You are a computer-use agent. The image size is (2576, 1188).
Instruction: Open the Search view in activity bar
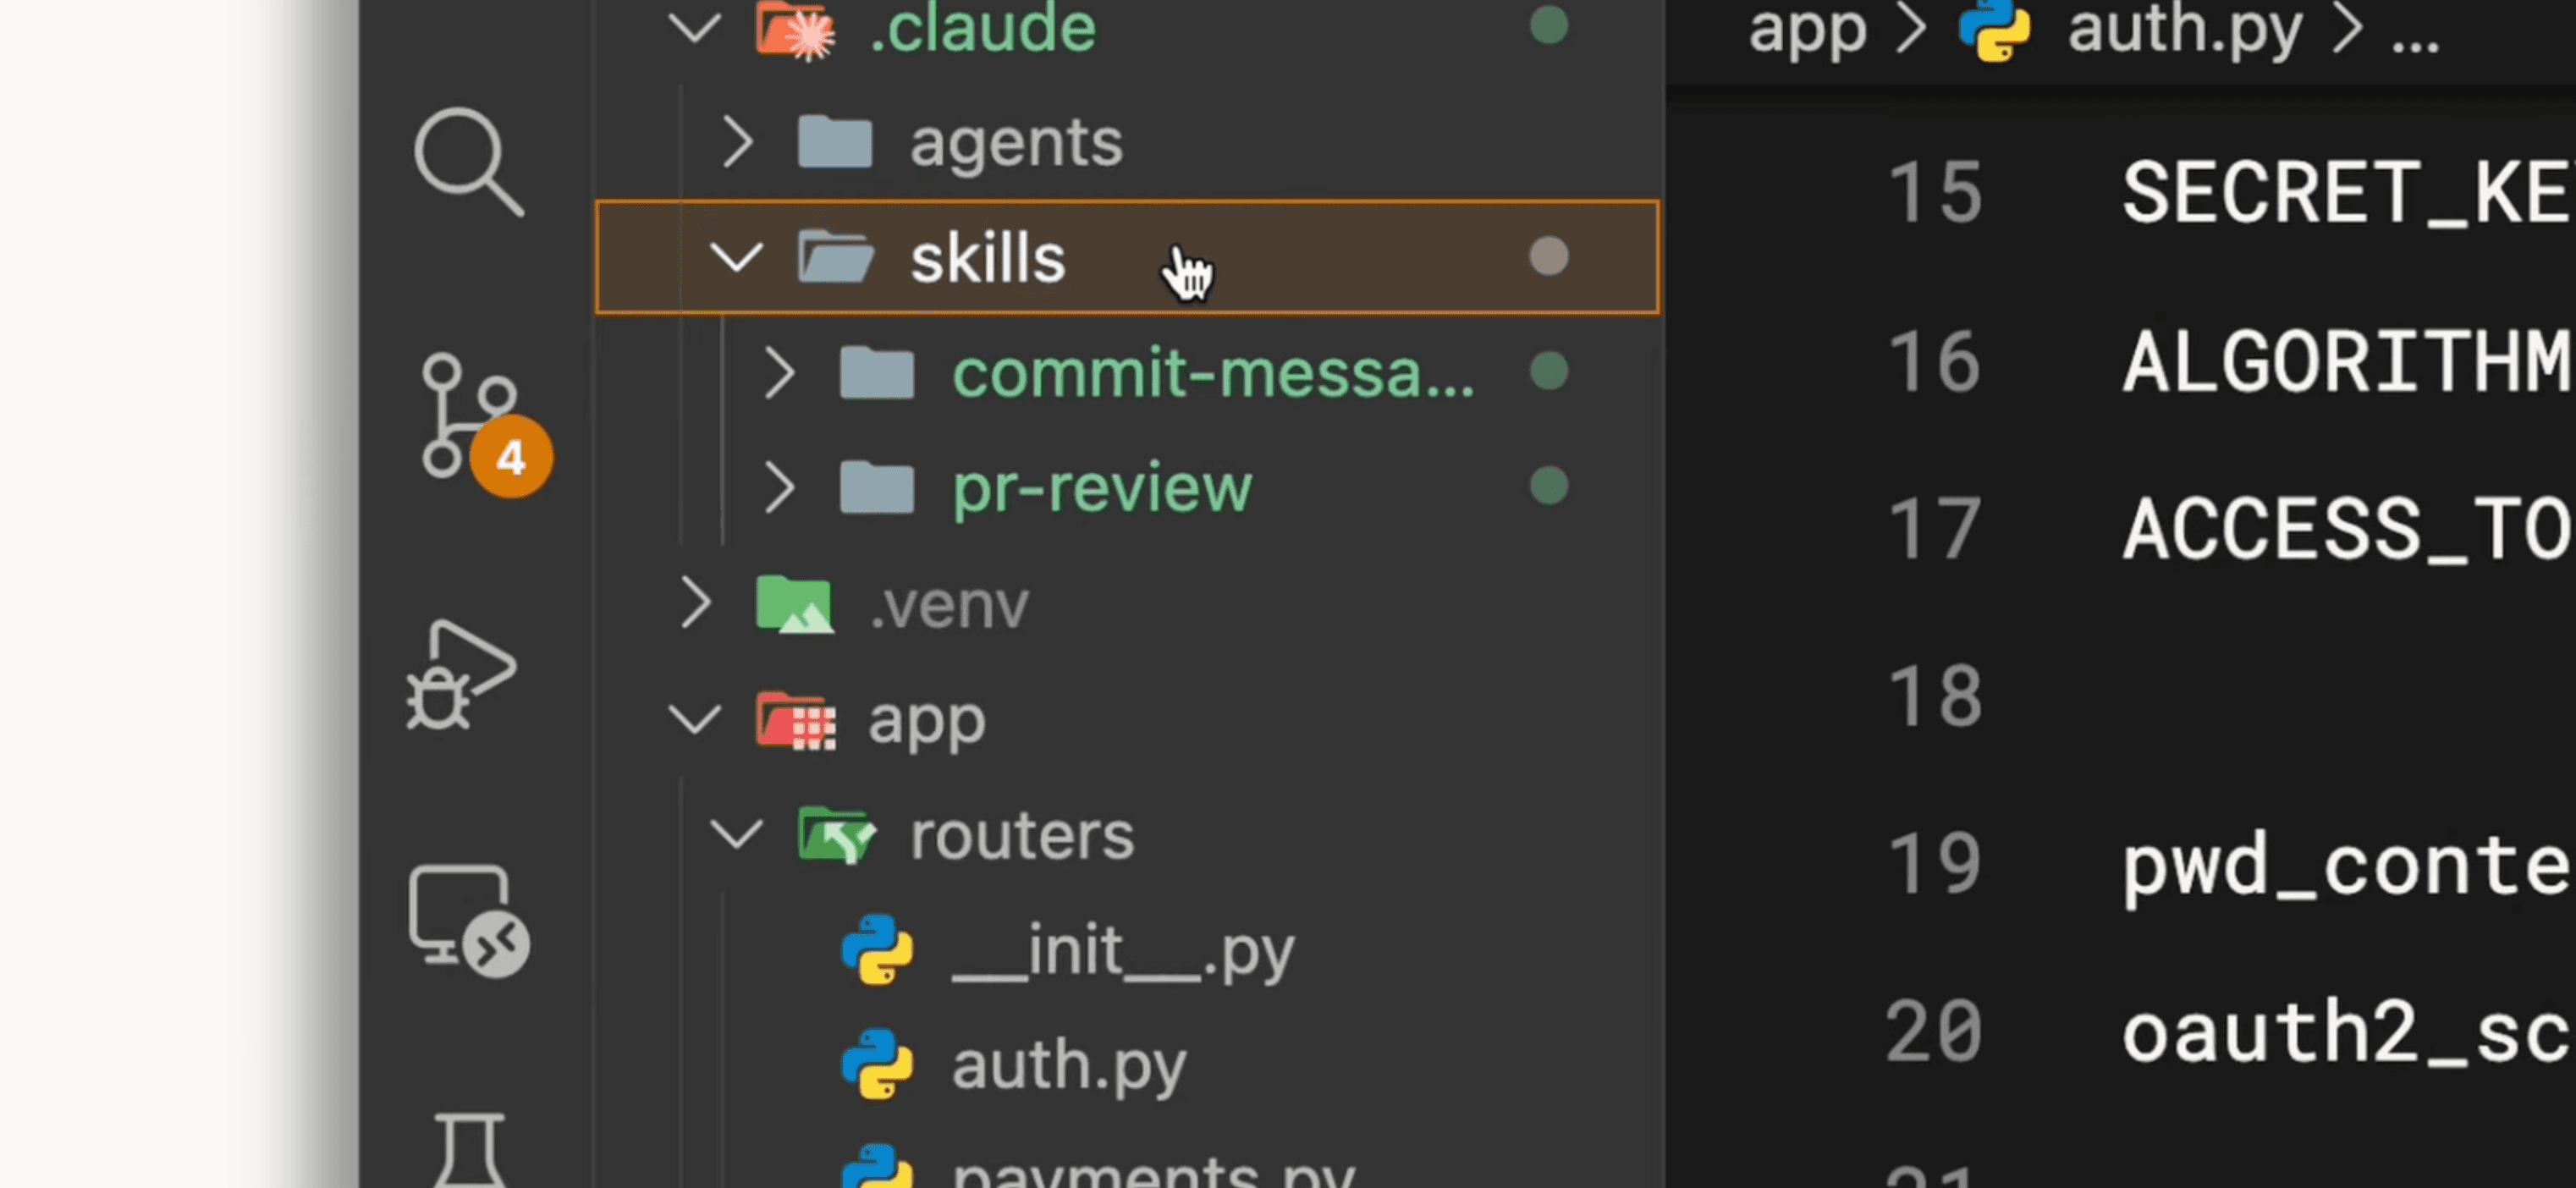pyautogui.click(x=468, y=162)
